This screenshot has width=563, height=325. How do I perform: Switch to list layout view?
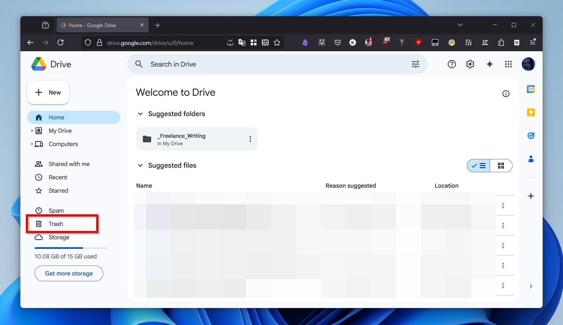pos(478,166)
